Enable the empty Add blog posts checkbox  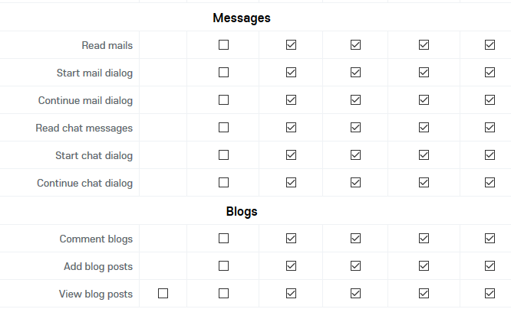point(223,266)
